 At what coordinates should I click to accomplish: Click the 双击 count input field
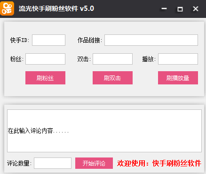112,59
